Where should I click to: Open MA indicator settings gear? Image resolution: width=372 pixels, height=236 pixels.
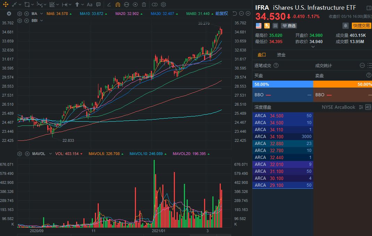pos(20,14)
